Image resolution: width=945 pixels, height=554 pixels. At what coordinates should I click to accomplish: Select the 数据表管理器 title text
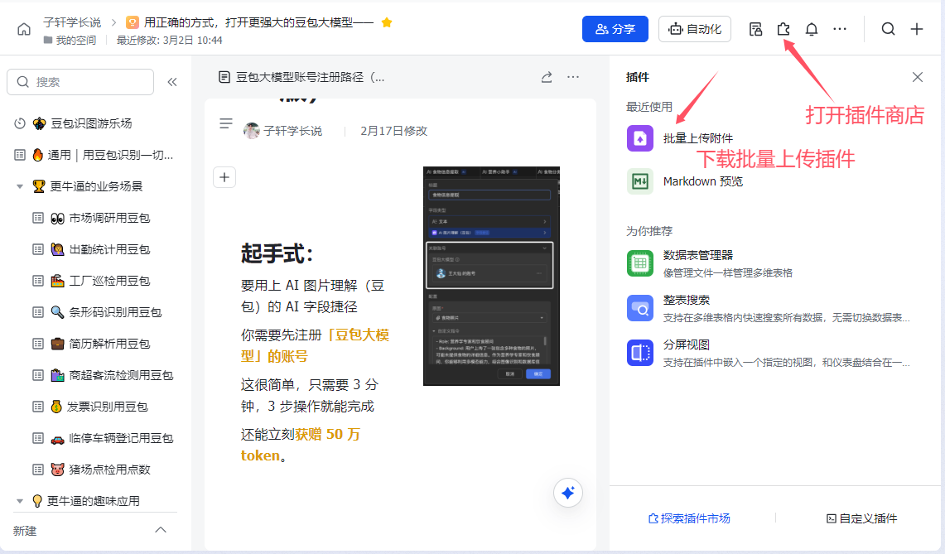point(698,255)
